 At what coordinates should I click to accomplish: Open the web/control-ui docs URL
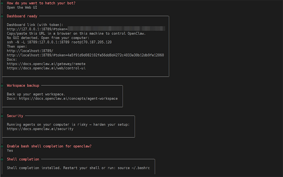coord(46,68)
